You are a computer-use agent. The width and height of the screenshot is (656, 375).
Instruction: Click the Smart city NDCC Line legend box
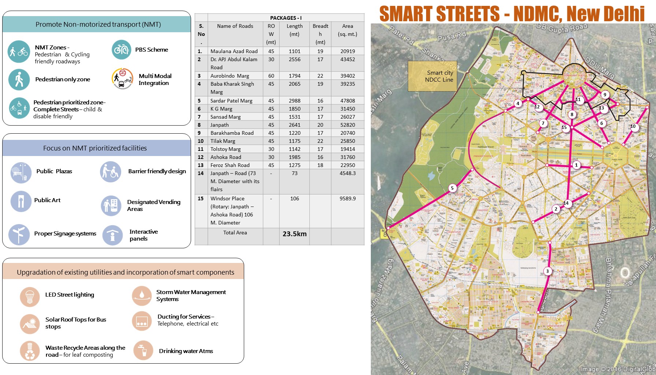[432, 76]
